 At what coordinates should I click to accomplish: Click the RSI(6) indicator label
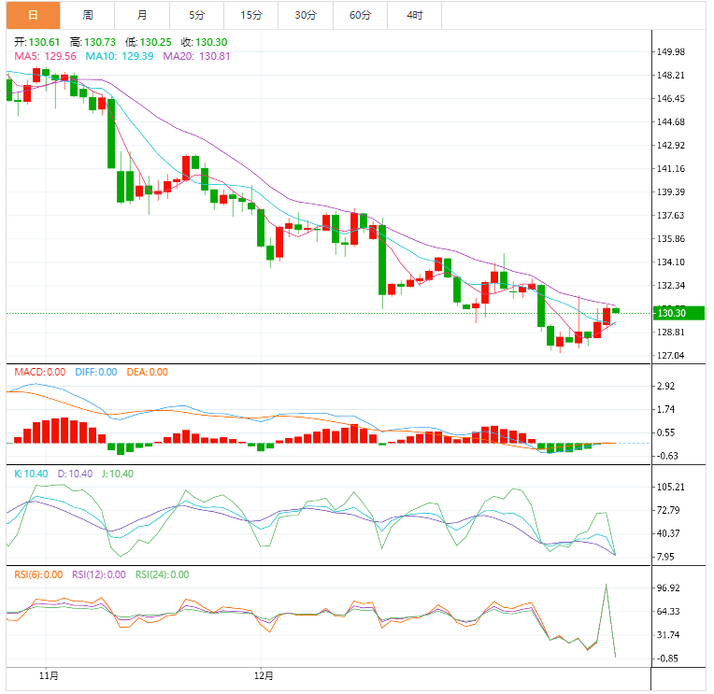38,574
